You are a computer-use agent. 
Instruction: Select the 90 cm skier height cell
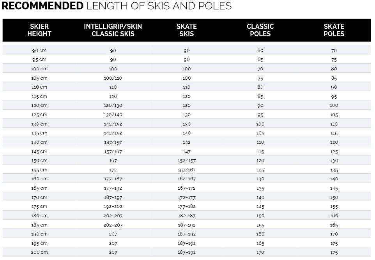point(39,51)
